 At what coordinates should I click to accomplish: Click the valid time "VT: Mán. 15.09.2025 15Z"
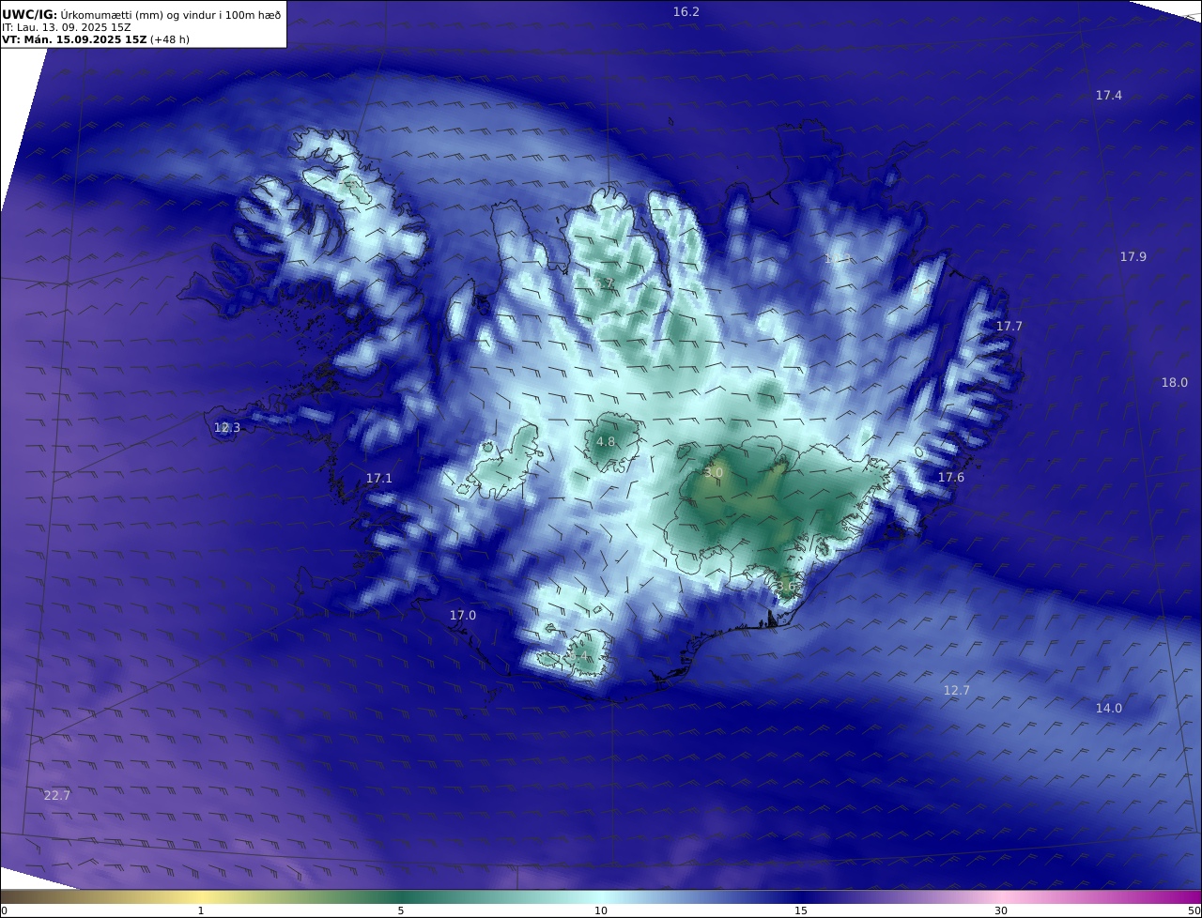pyautogui.click(x=73, y=39)
